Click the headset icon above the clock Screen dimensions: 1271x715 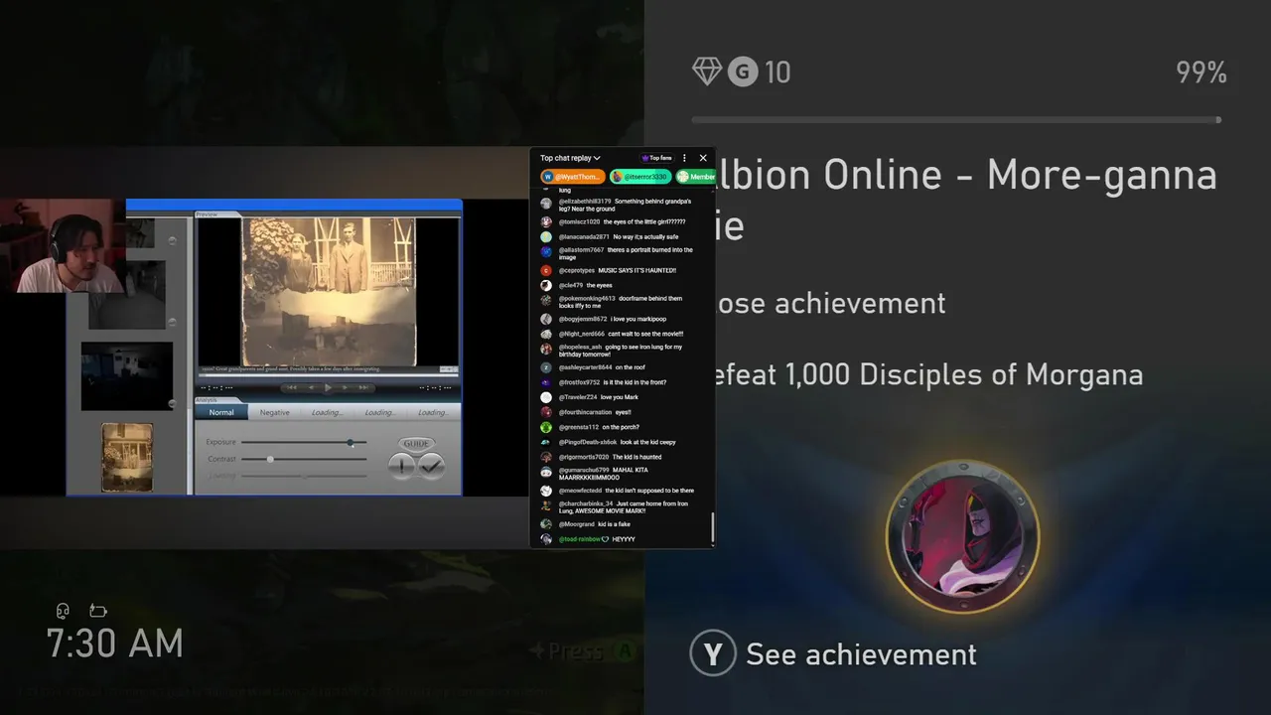64,611
